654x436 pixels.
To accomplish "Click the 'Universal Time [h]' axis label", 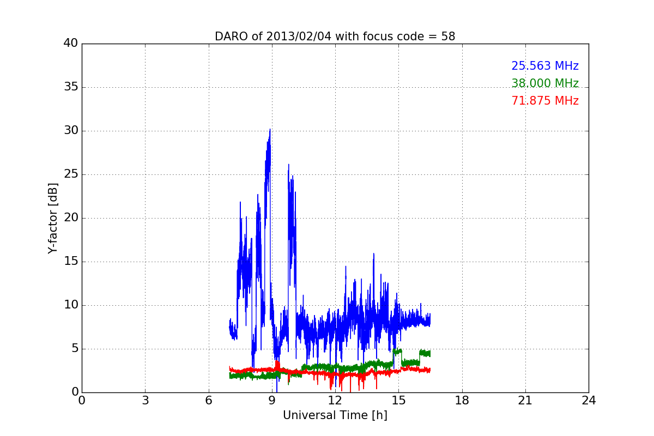I will (x=335, y=415).
